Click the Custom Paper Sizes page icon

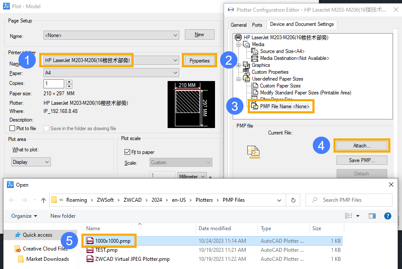(x=255, y=86)
